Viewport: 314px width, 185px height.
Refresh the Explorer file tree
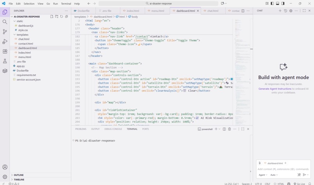62,17
